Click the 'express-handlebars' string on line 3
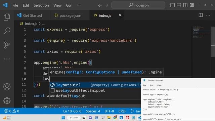 (112, 40)
